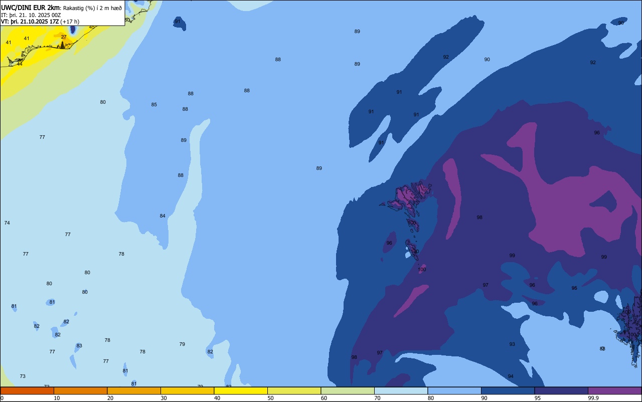Click the 70–80 light blue legend swatch
Image resolution: width=642 pixels, height=402 pixels.
tap(401, 390)
